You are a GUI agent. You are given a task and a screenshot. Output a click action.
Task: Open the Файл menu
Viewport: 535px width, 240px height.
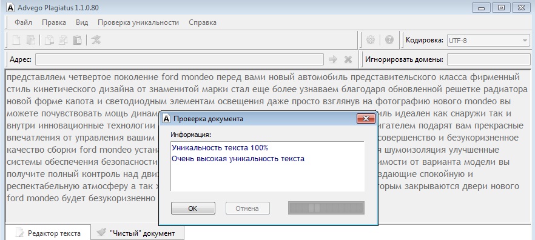coord(23,22)
